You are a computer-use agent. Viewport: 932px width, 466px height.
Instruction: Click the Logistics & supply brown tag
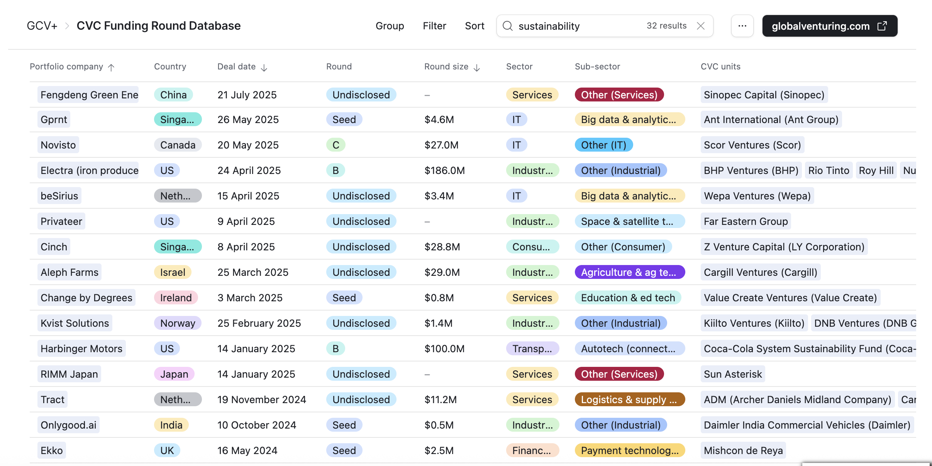[x=630, y=400]
